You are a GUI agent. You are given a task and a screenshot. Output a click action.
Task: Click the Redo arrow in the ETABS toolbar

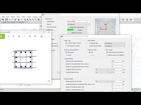(12, 20)
